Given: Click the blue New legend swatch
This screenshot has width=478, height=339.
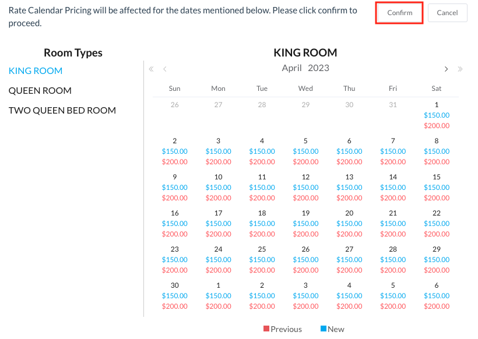Looking at the screenshot, I should [x=324, y=329].
